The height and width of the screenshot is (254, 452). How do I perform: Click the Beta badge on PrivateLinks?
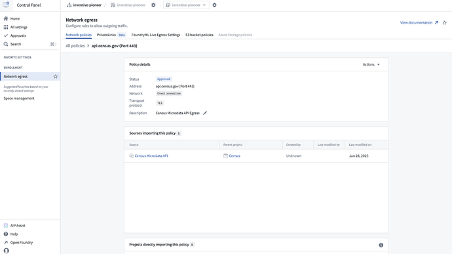[x=122, y=35]
